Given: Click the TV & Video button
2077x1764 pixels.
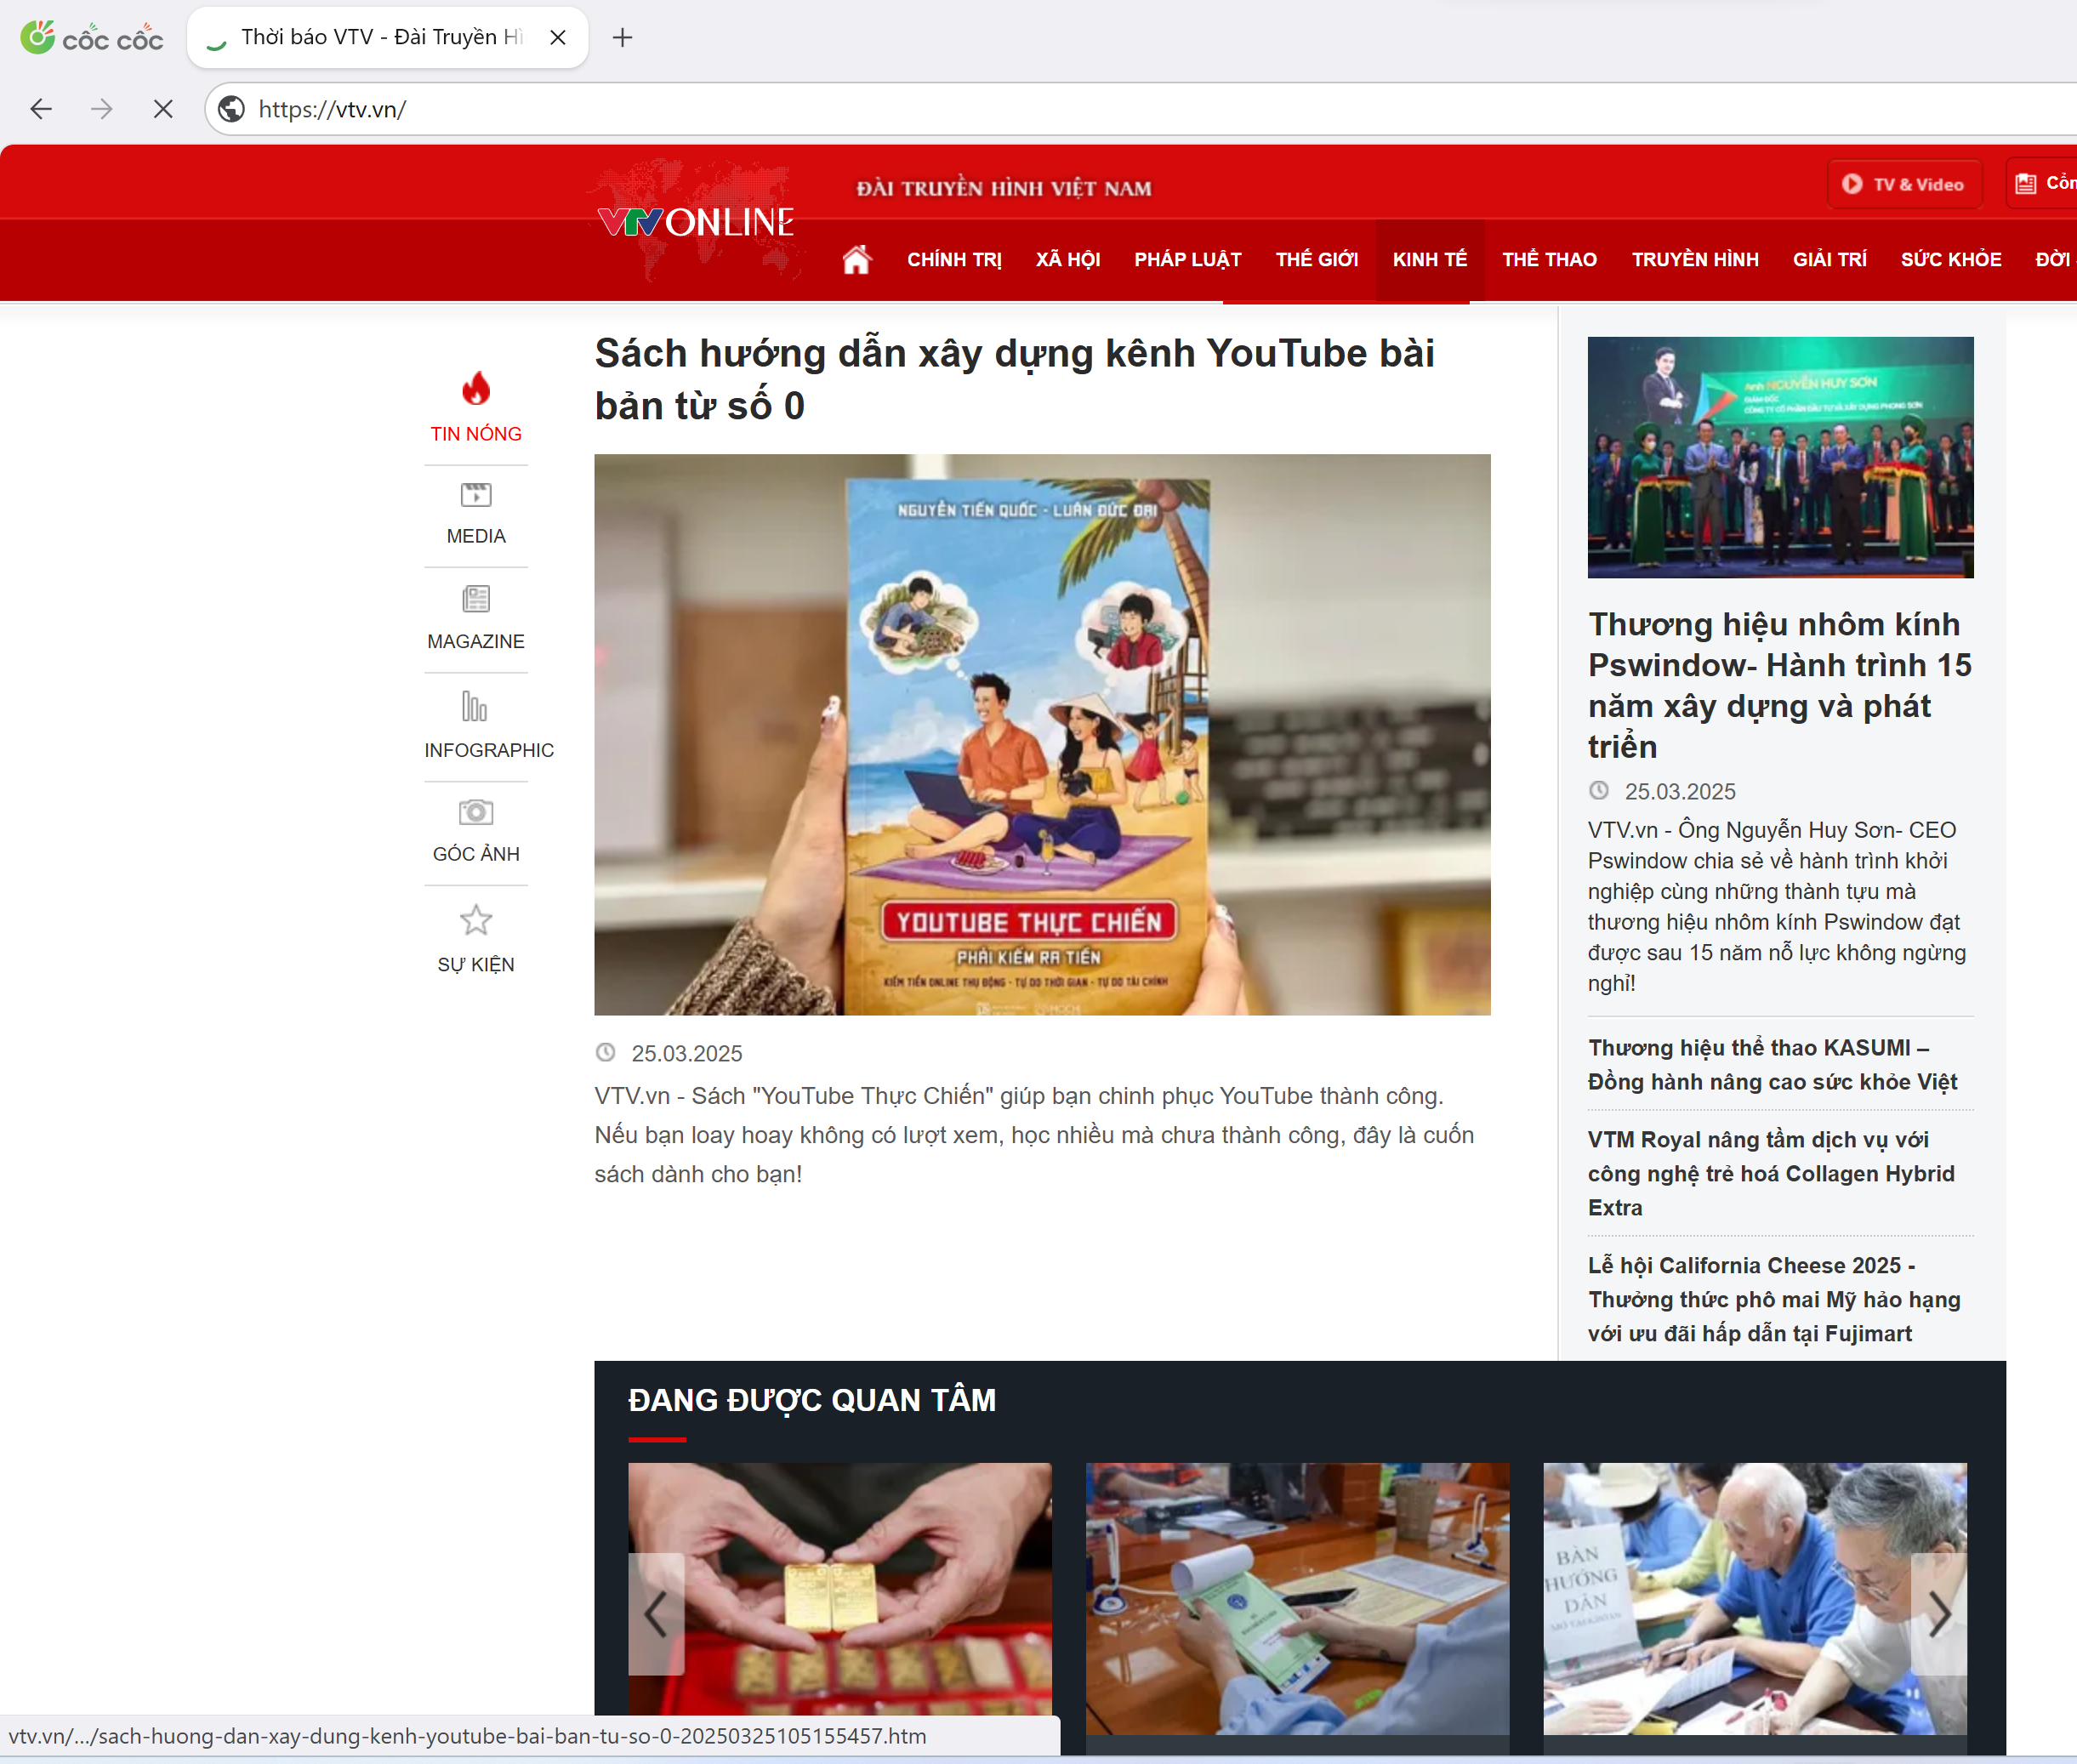Looking at the screenshot, I should (1904, 185).
